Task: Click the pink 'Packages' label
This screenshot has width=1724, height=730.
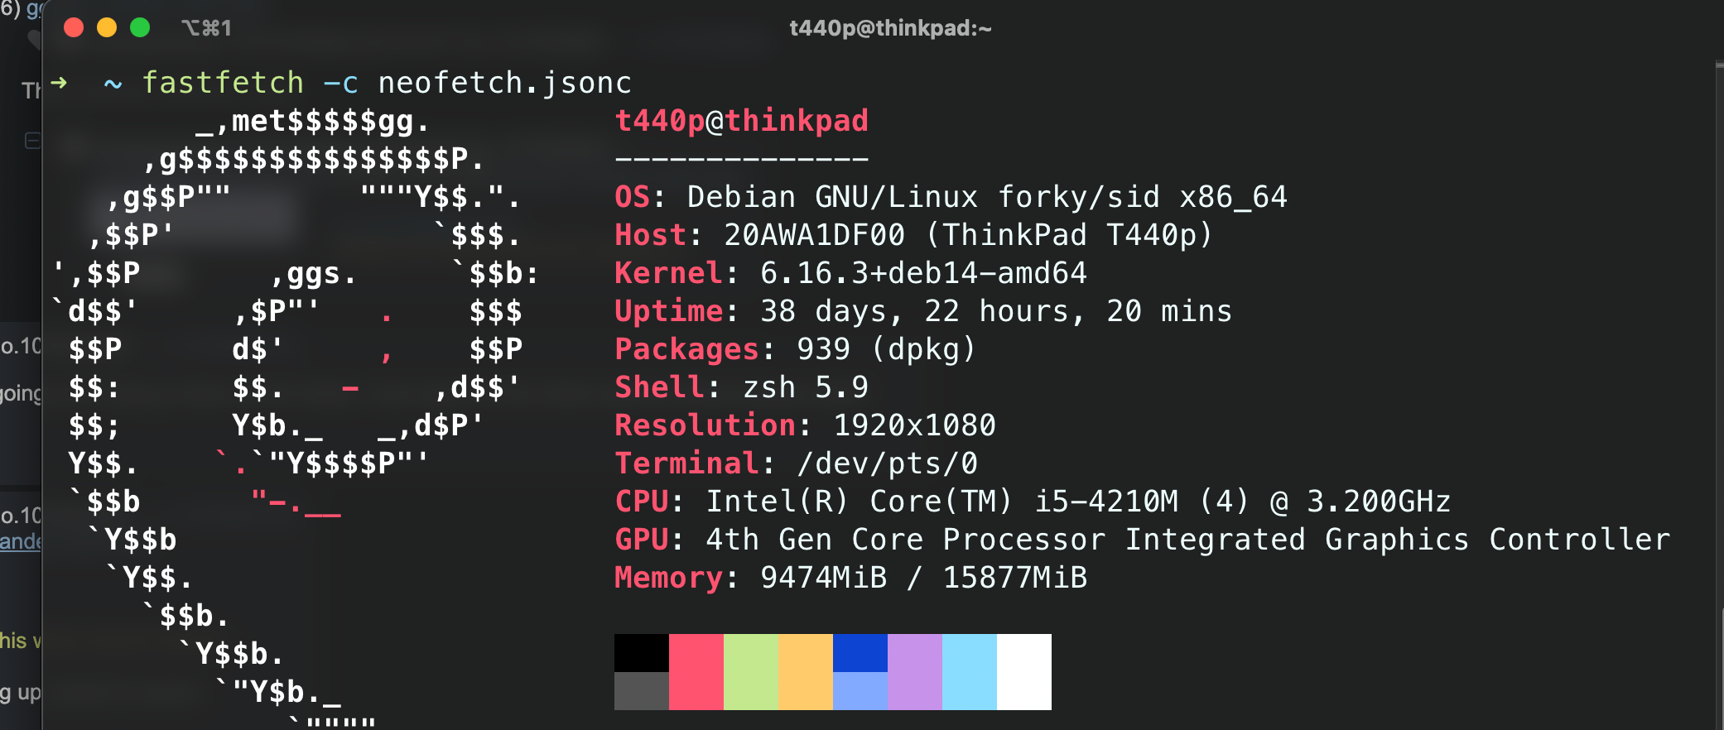Action: tap(686, 349)
